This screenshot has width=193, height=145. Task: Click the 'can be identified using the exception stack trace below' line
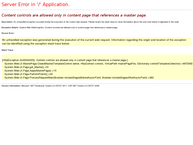(x=36, y=44)
